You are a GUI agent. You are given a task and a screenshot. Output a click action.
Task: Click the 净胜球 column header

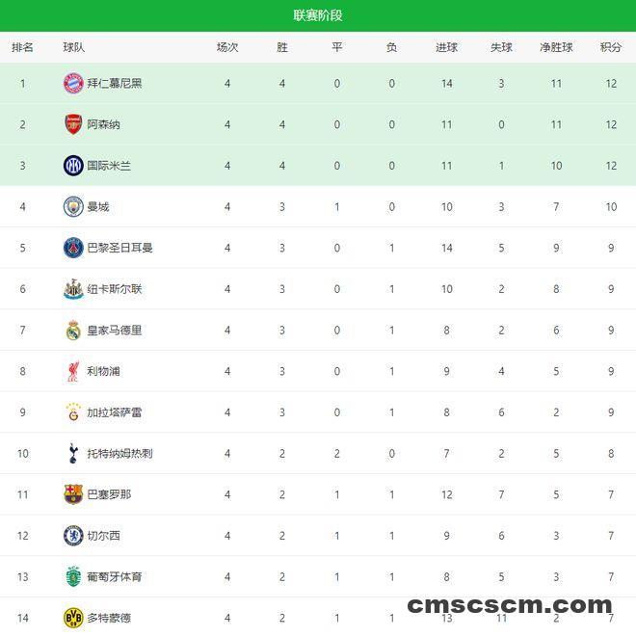coord(556,47)
